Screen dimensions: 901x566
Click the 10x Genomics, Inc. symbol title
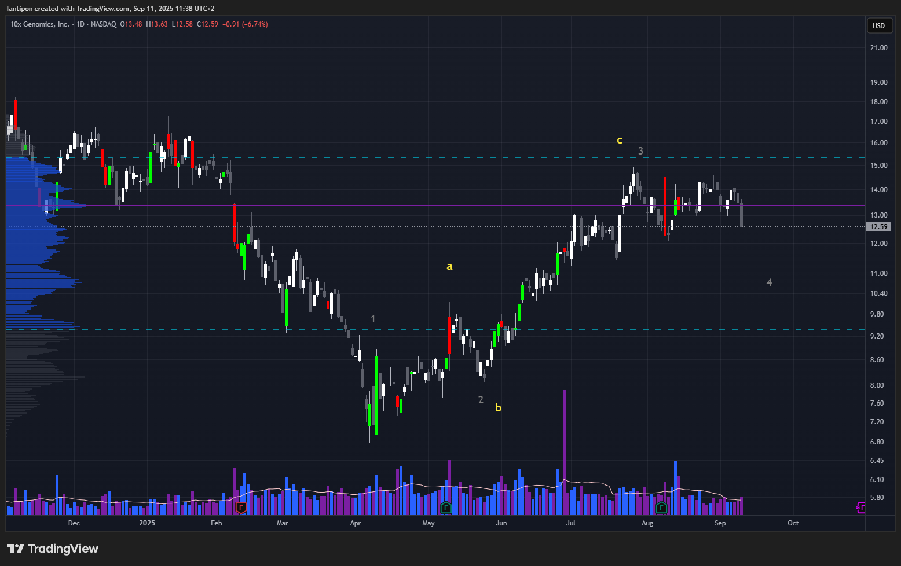click(39, 24)
